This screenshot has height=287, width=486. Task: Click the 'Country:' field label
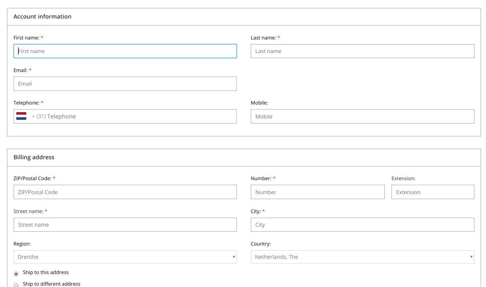[x=261, y=244]
